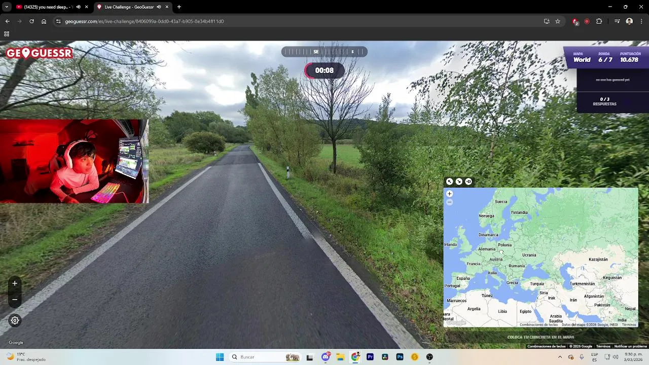Open Premiere Pro from the taskbar
This screenshot has width=649, height=365.
tap(370, 357)
